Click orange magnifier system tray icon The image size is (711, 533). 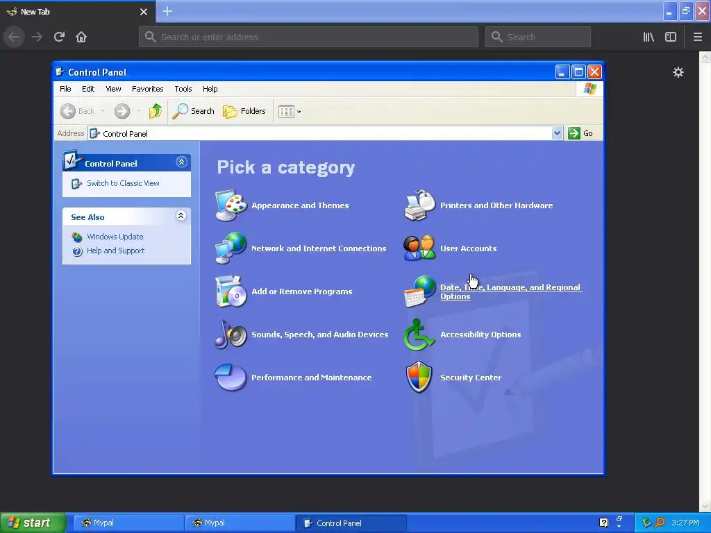tap(660, 523)
